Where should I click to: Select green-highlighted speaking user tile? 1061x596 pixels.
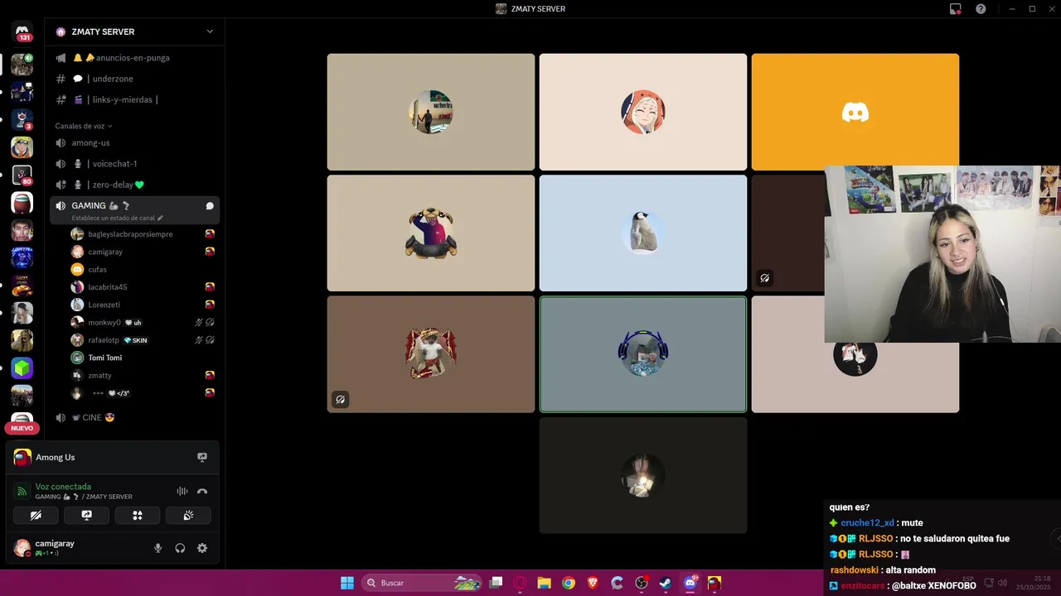pos(643,354)
